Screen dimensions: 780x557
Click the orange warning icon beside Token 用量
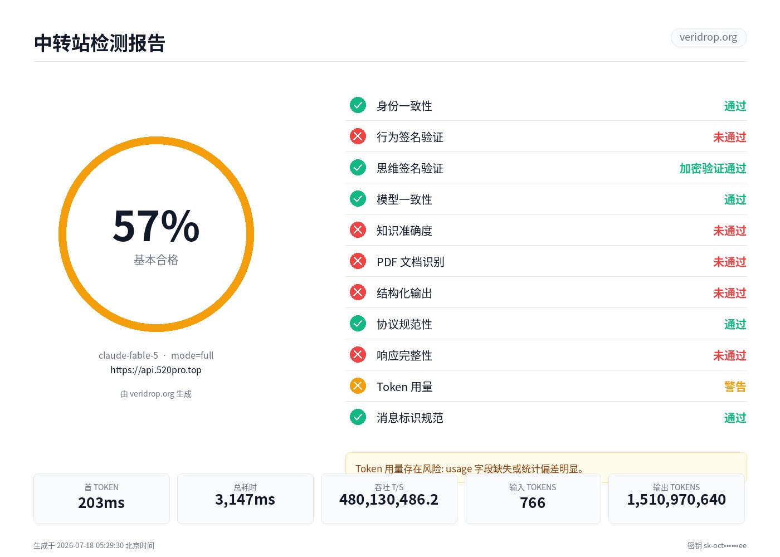click(358, 386)
